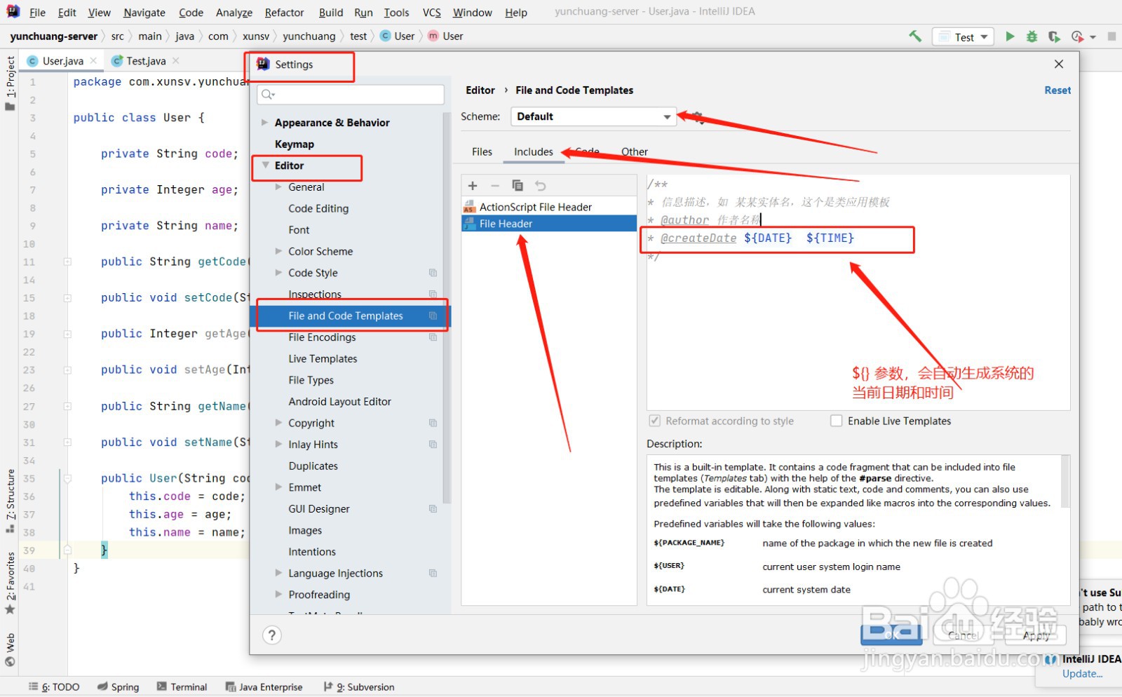
Task: Open the Spring tool window
Action: click(118, 687)
